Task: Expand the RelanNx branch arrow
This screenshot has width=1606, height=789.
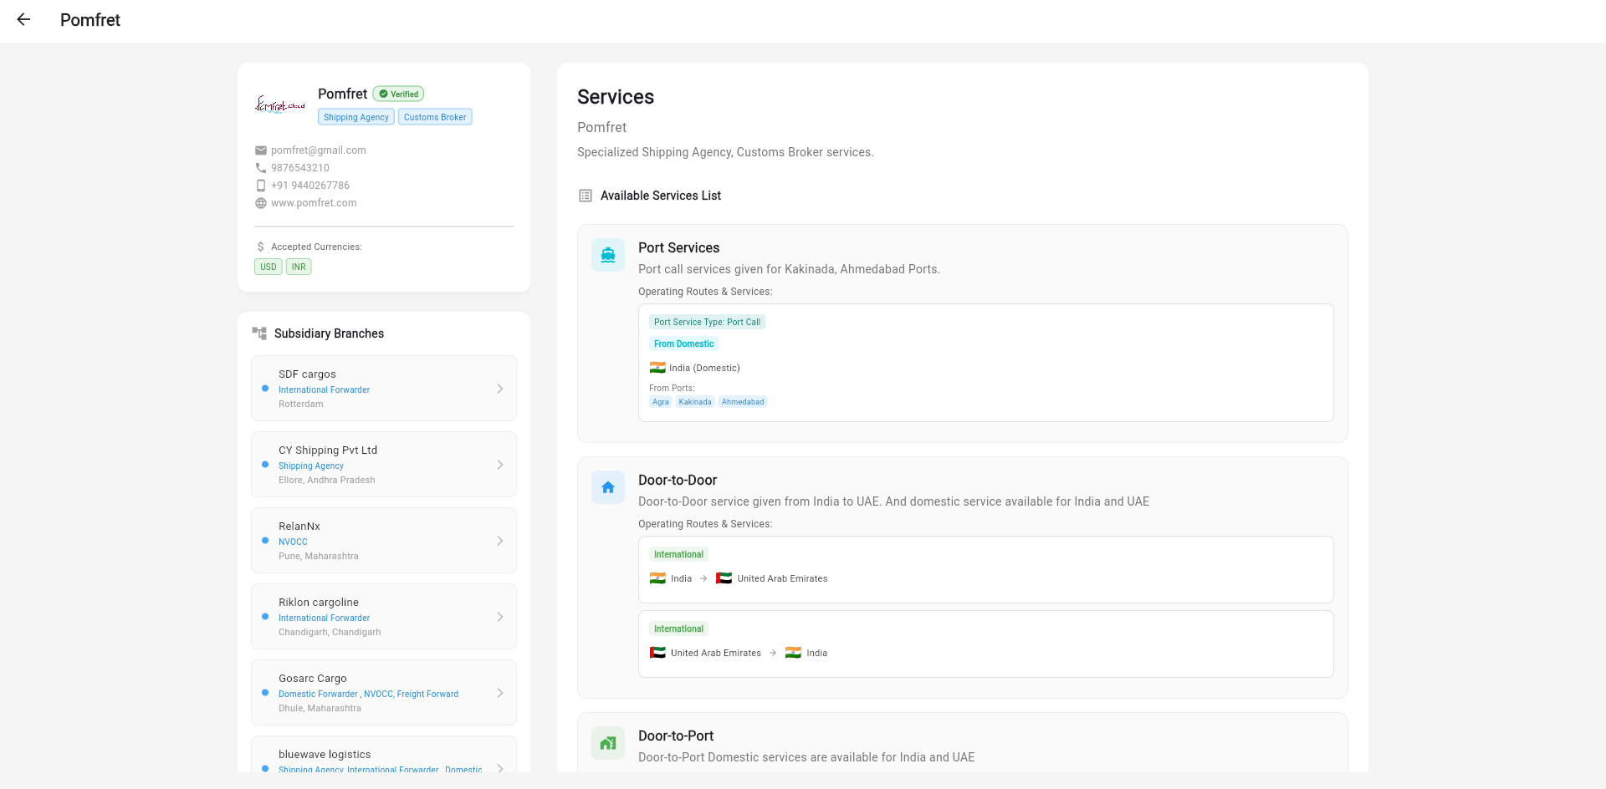Action: tap(500, 541)
